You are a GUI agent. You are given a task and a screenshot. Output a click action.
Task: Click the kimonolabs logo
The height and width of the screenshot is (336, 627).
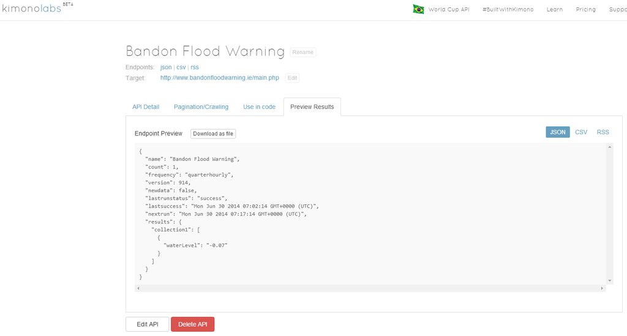tap(32, 9)
